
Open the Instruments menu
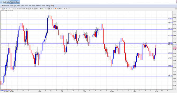click(x=6, y=6)
